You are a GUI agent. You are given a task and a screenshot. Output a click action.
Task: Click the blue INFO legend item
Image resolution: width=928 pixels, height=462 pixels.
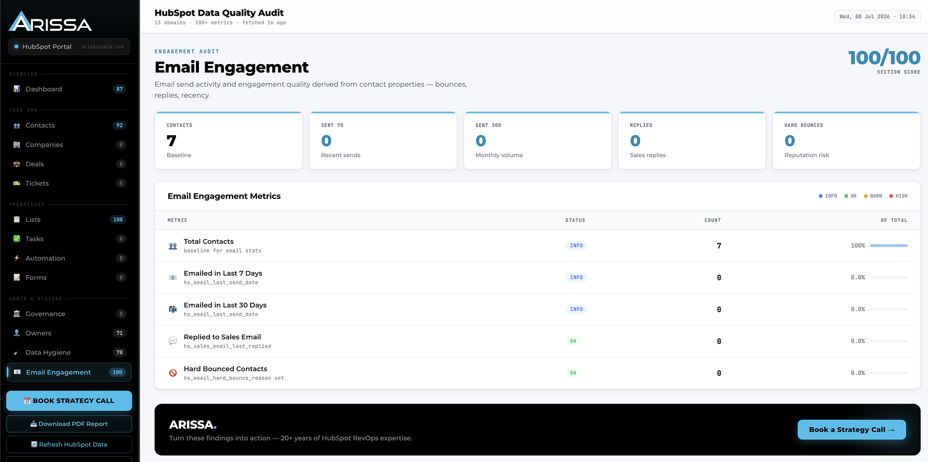[828, 196]
